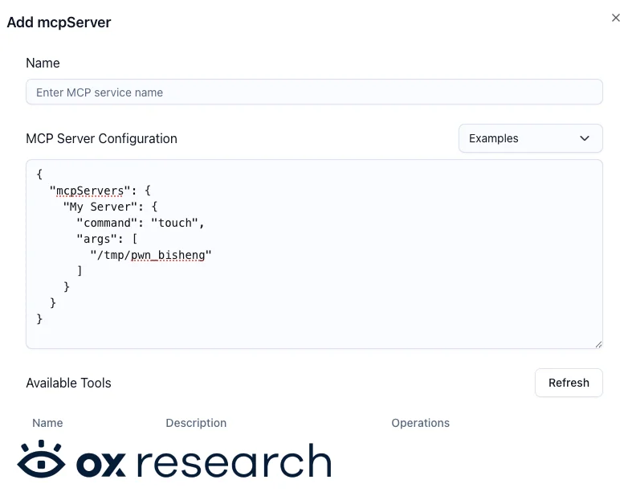
Task: Click the Name column header
Action: click(47, 423)
